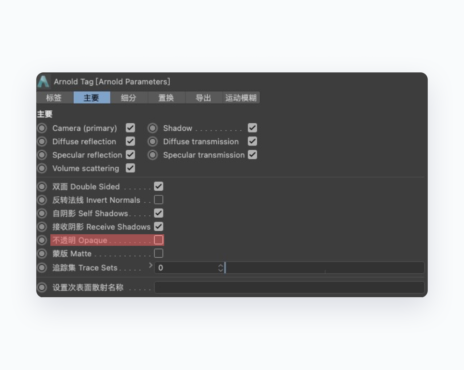Click the 设置次表面散射名称 text field
The width and height of the screenshot is (464, 370).
[289, 287]
